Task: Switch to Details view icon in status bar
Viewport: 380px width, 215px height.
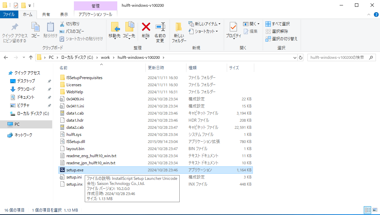Action: click(x=368, y=210)
